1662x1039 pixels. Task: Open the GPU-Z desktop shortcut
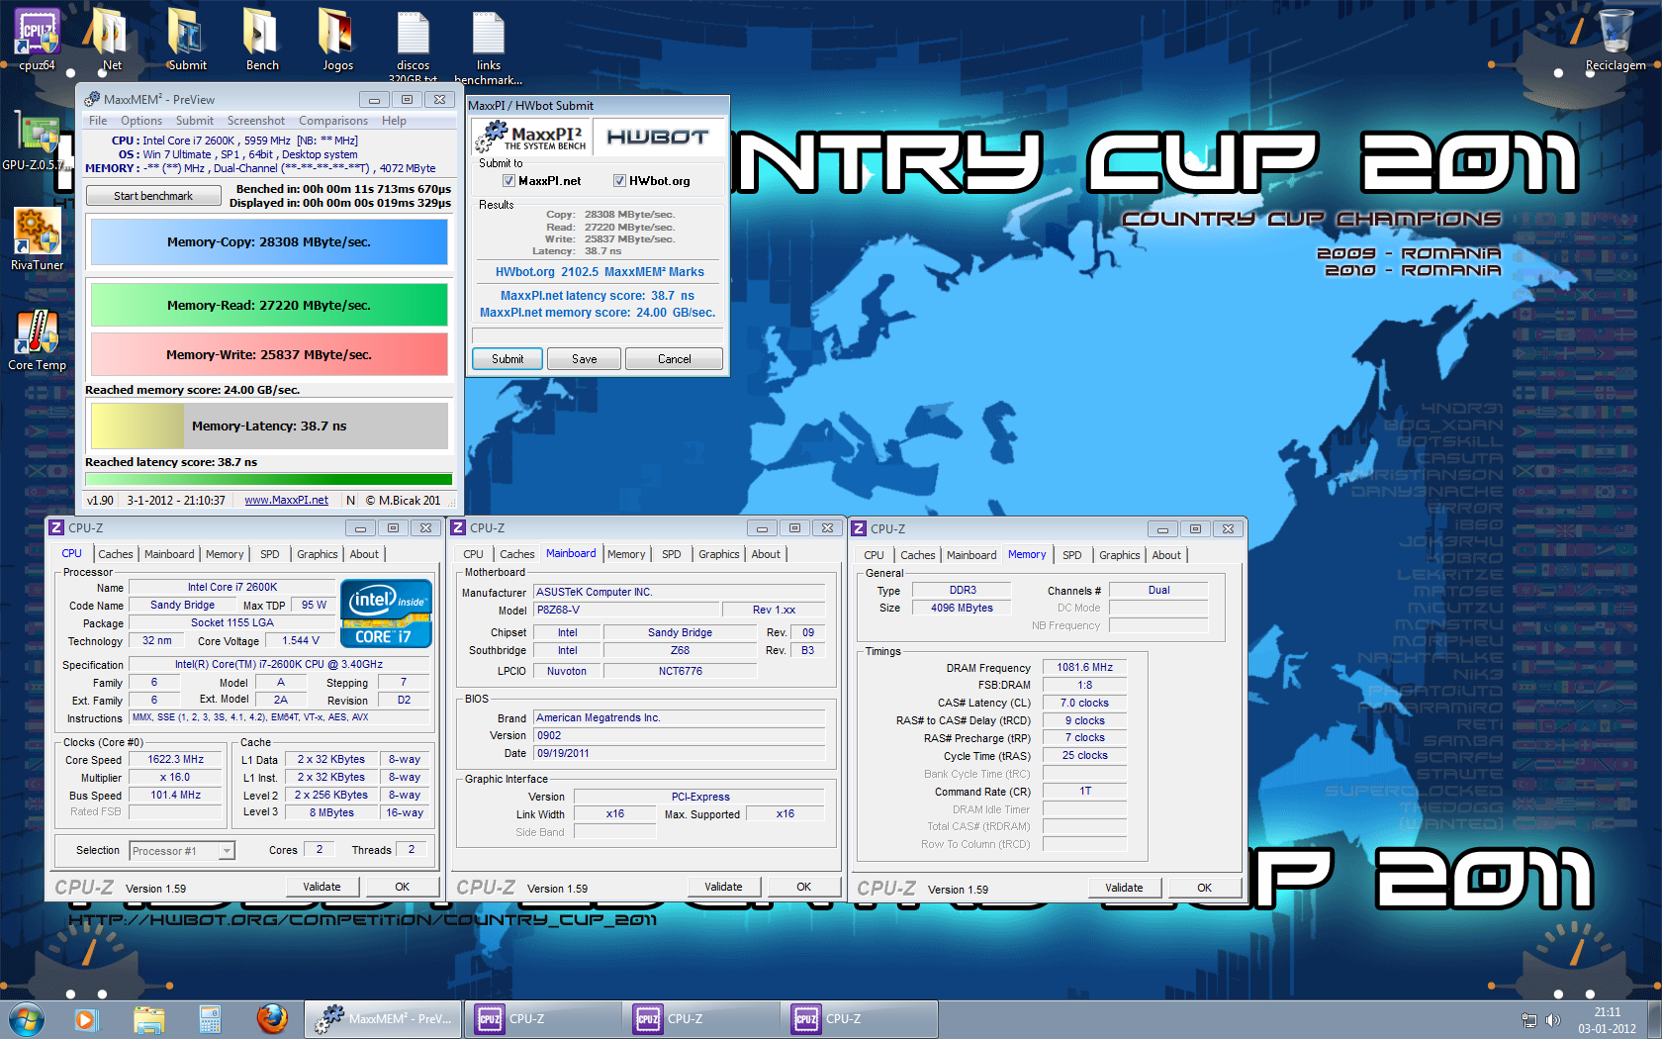click(x=37, y=140)
